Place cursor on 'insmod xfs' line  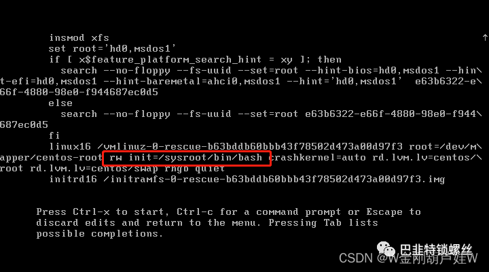point(79,38)
